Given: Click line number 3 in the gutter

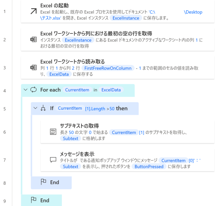Looking at the screenshot, I should pyautogui.click(x=5, y=68).
